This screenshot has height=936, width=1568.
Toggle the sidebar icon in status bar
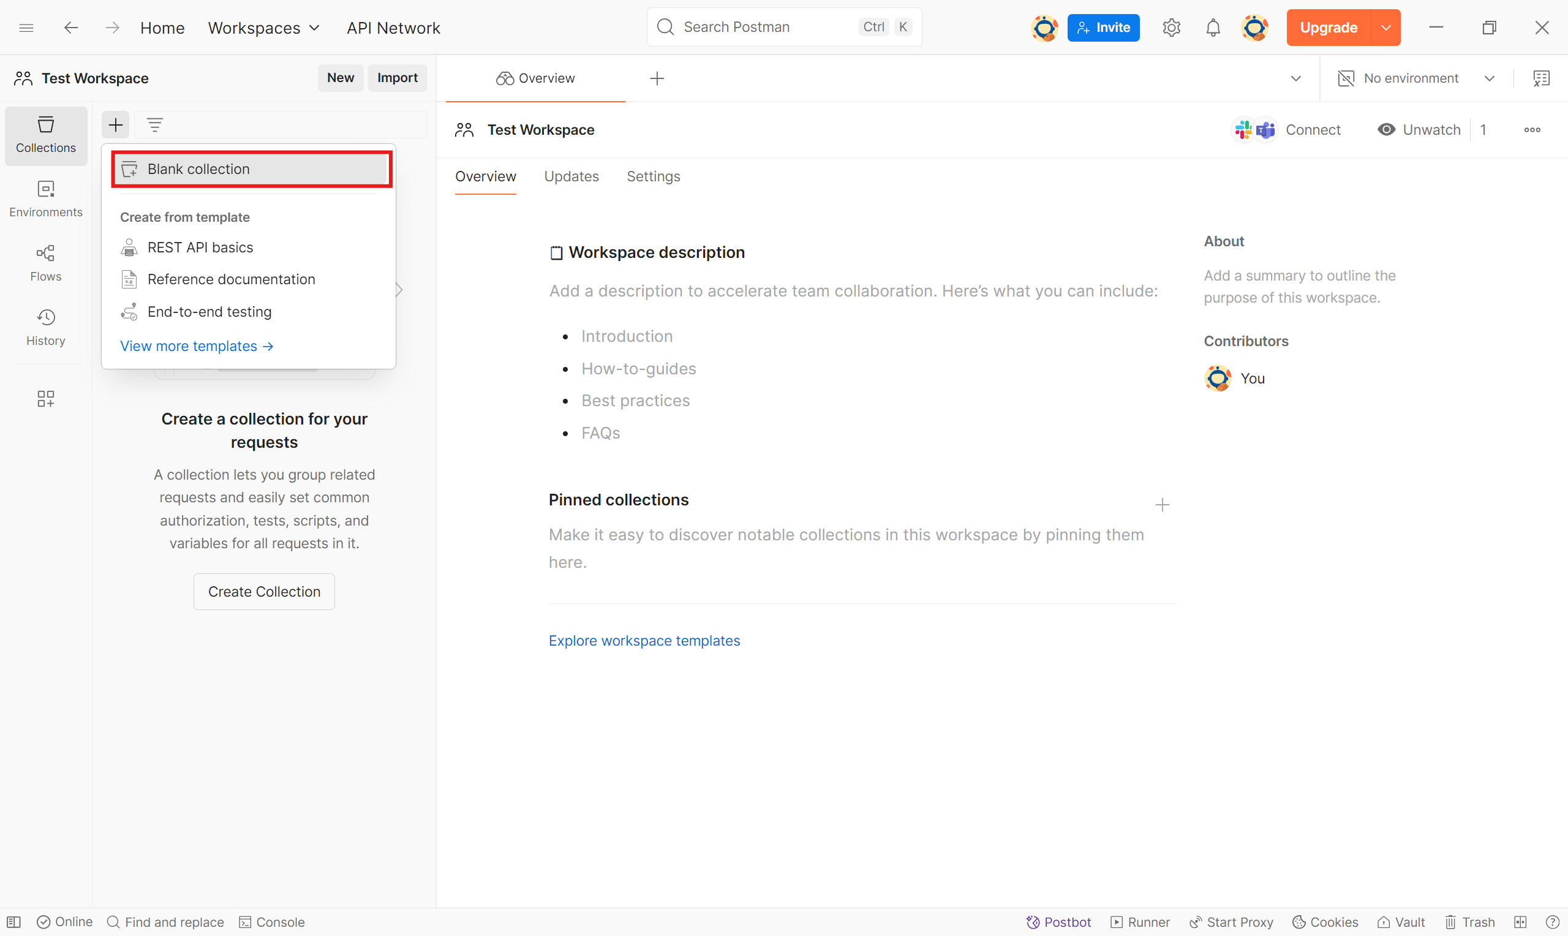coord(14,922)
